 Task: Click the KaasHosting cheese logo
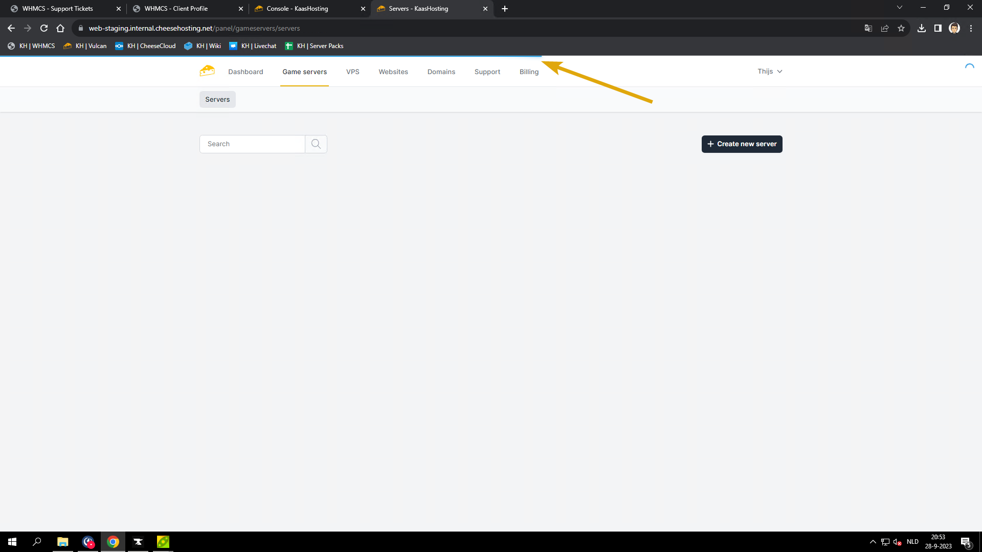(207, 71)
